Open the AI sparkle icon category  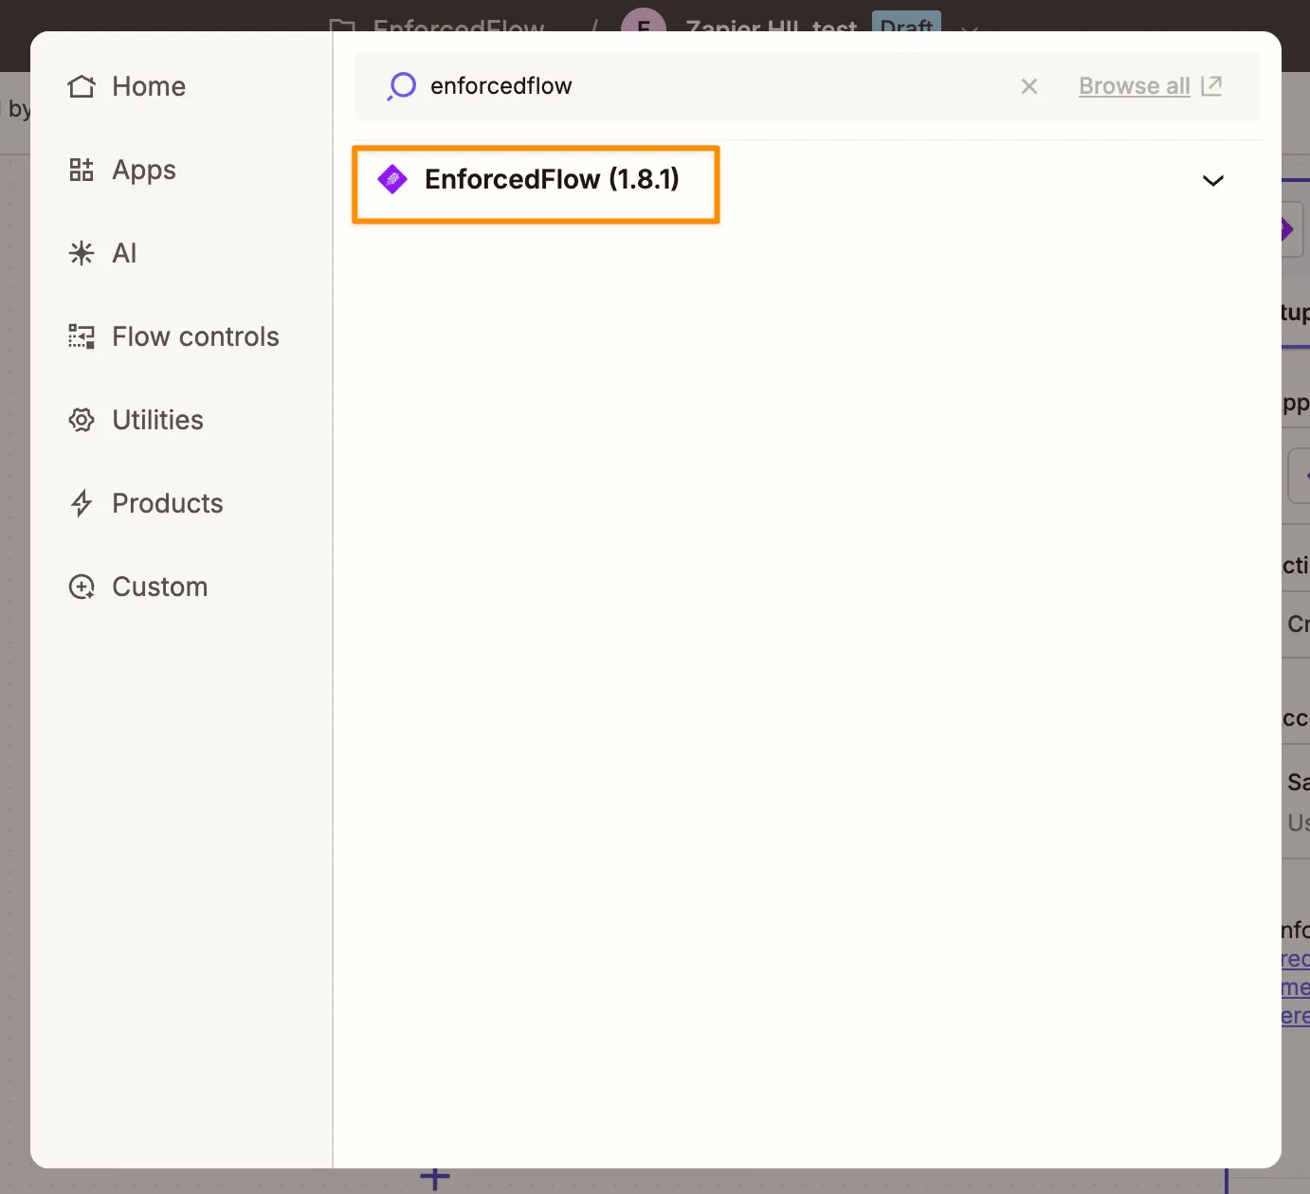(x=82, y=253)
